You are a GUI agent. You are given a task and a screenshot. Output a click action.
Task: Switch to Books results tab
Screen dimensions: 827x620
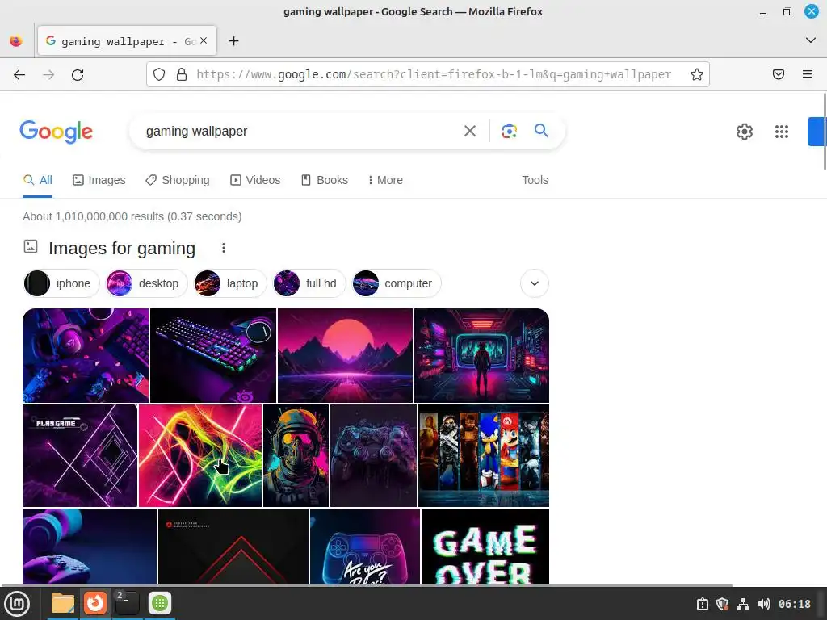[325, 180]
